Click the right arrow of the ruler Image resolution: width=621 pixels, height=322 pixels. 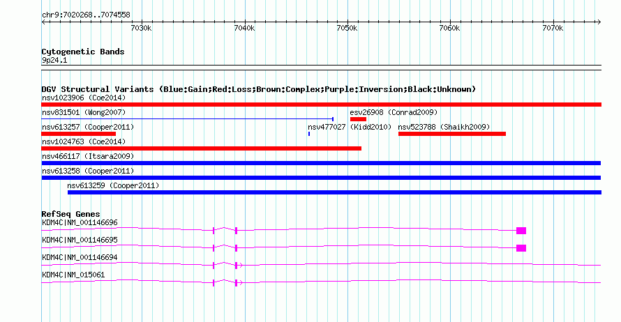(x=599, y=22)
